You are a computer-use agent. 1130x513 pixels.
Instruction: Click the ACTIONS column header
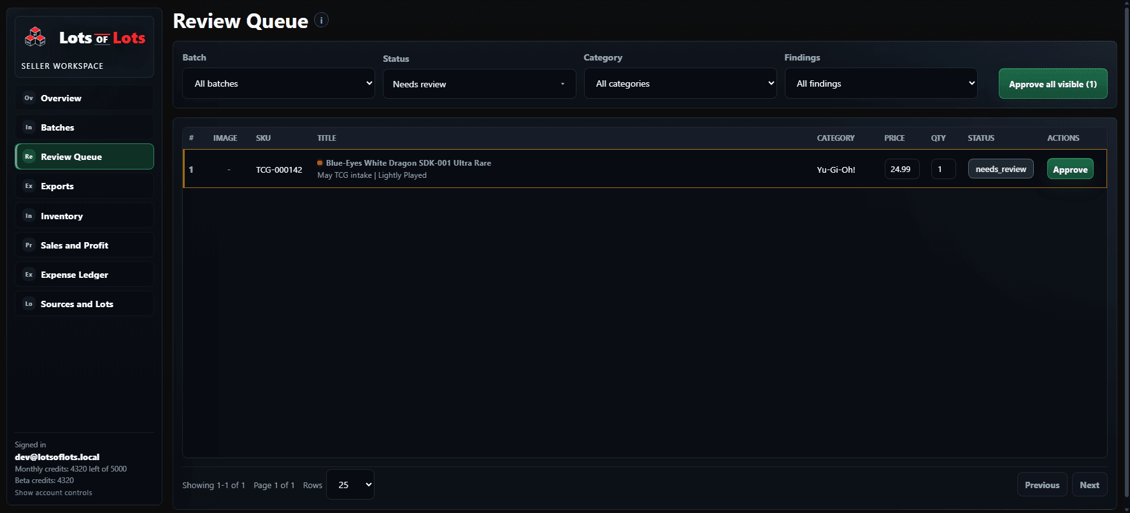pos(1063,138)
